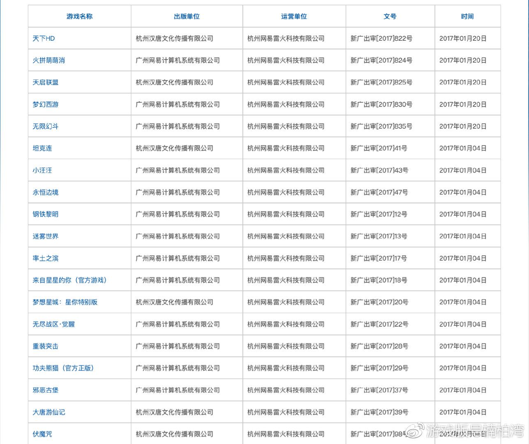Click the 文号 column header
Viewport: 529px width, 444px height.
[390, 16]
